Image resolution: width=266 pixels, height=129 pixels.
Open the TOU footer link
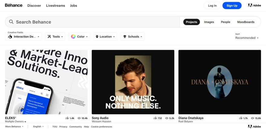point(55,127)
